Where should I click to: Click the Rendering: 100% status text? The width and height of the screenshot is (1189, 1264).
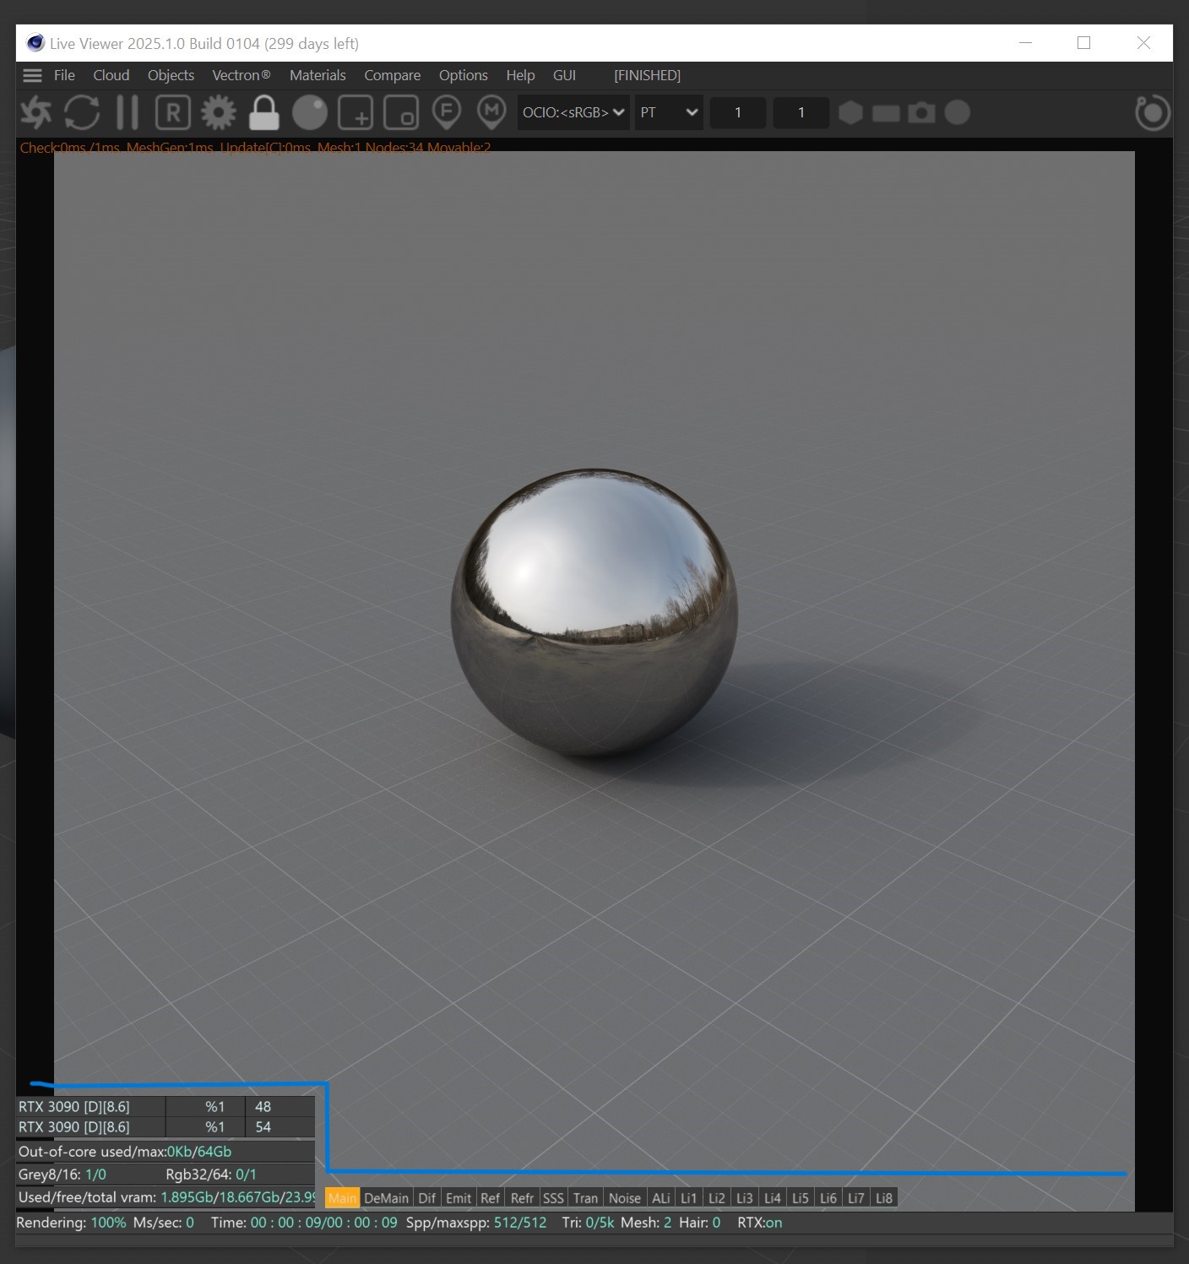pos(71,1223)
